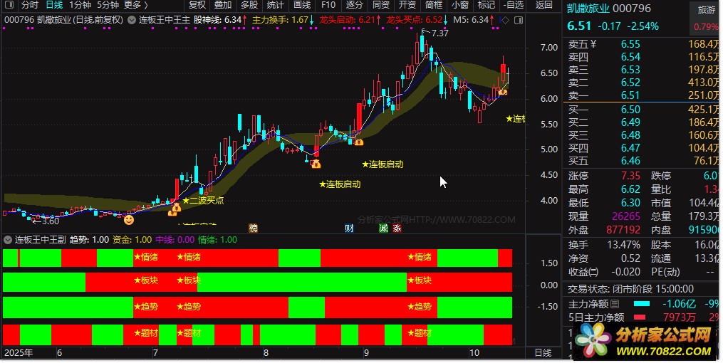Open the 统计 statistics tool

tap(276, 5)
